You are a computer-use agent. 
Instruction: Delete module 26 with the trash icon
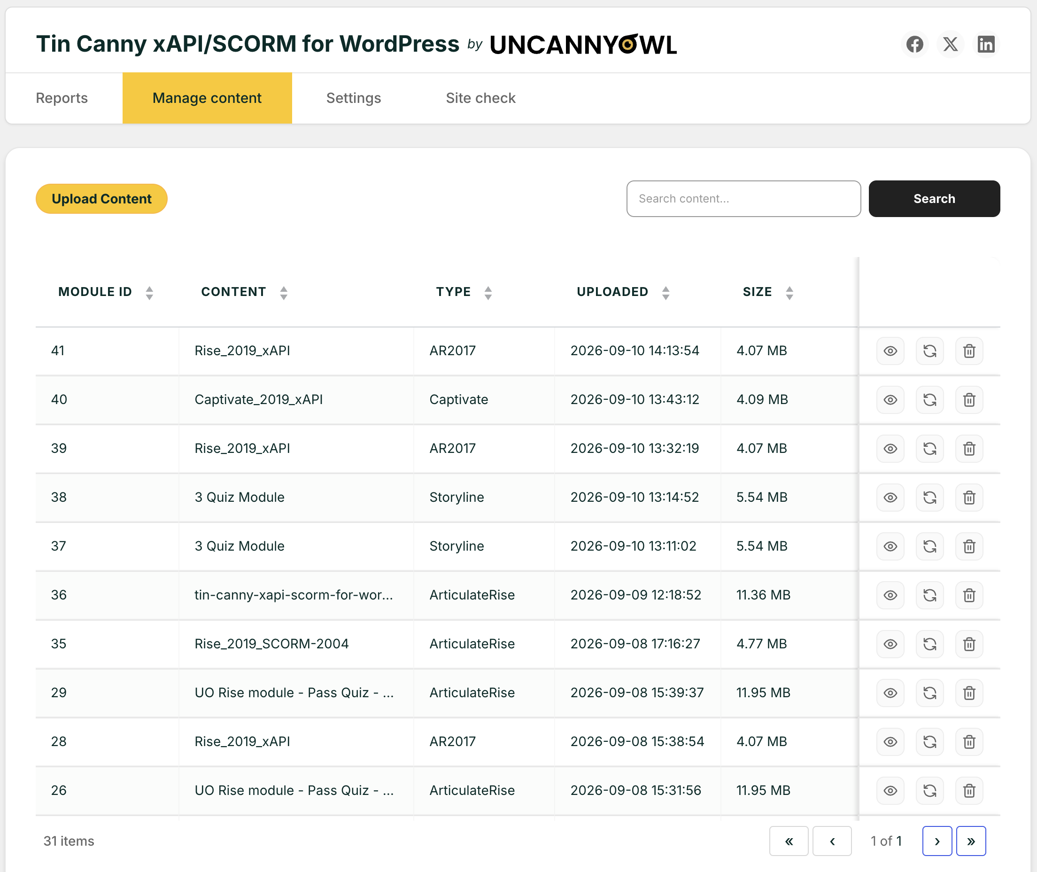click(x=969, y=791)
